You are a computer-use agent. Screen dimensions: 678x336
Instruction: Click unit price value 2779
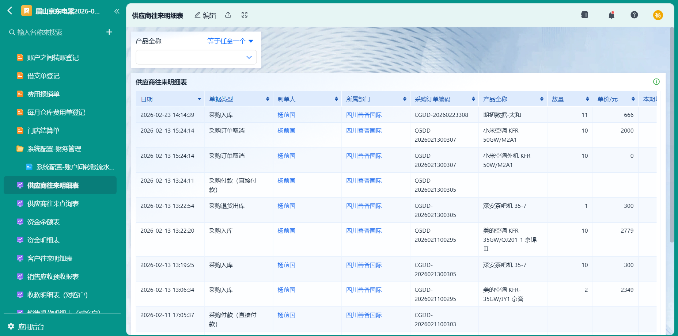click(x=627, y=230)
